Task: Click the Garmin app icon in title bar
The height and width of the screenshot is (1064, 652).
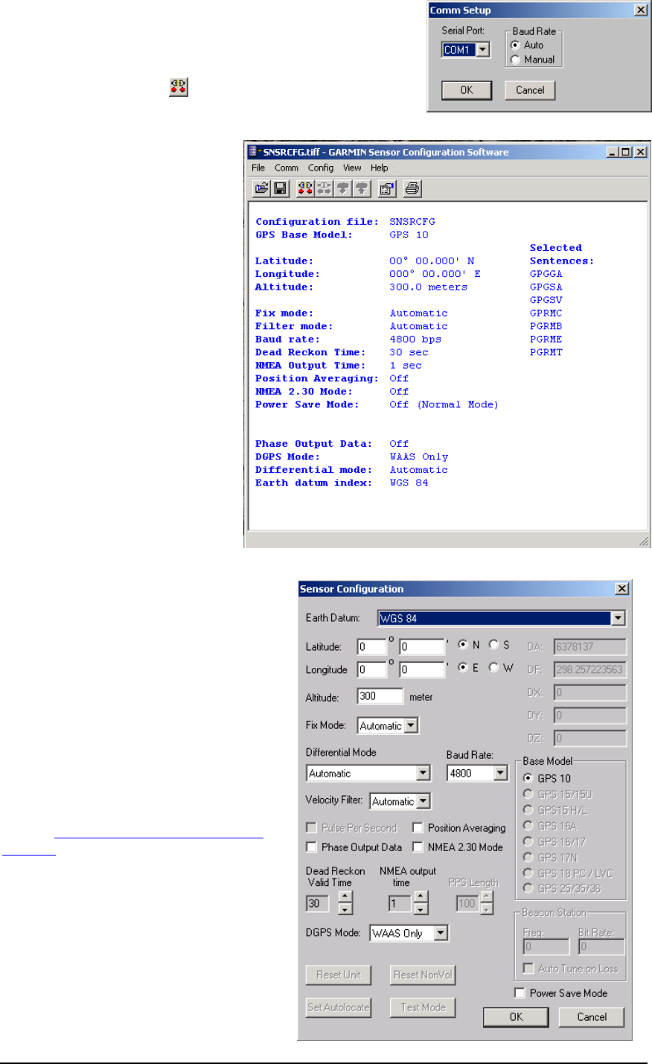Action: [x=253, y=152]
